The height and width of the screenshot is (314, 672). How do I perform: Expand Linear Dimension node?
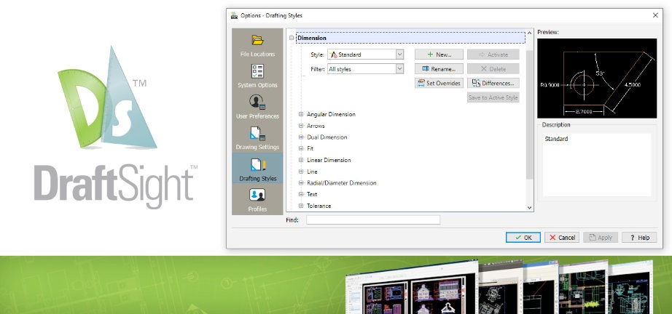click(x=301, y=160)
